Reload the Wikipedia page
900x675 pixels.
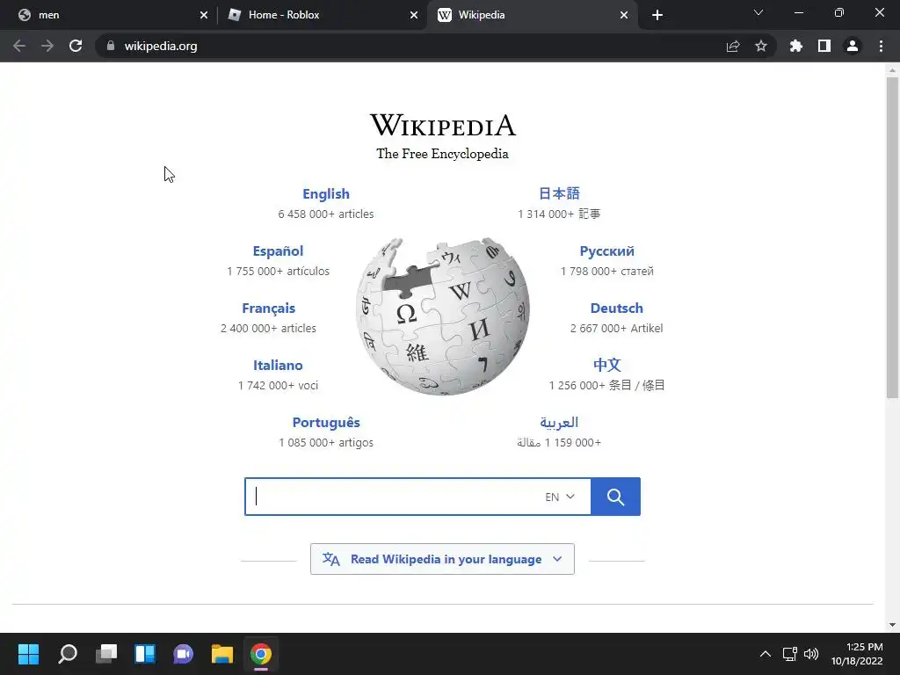coord(76,46)
